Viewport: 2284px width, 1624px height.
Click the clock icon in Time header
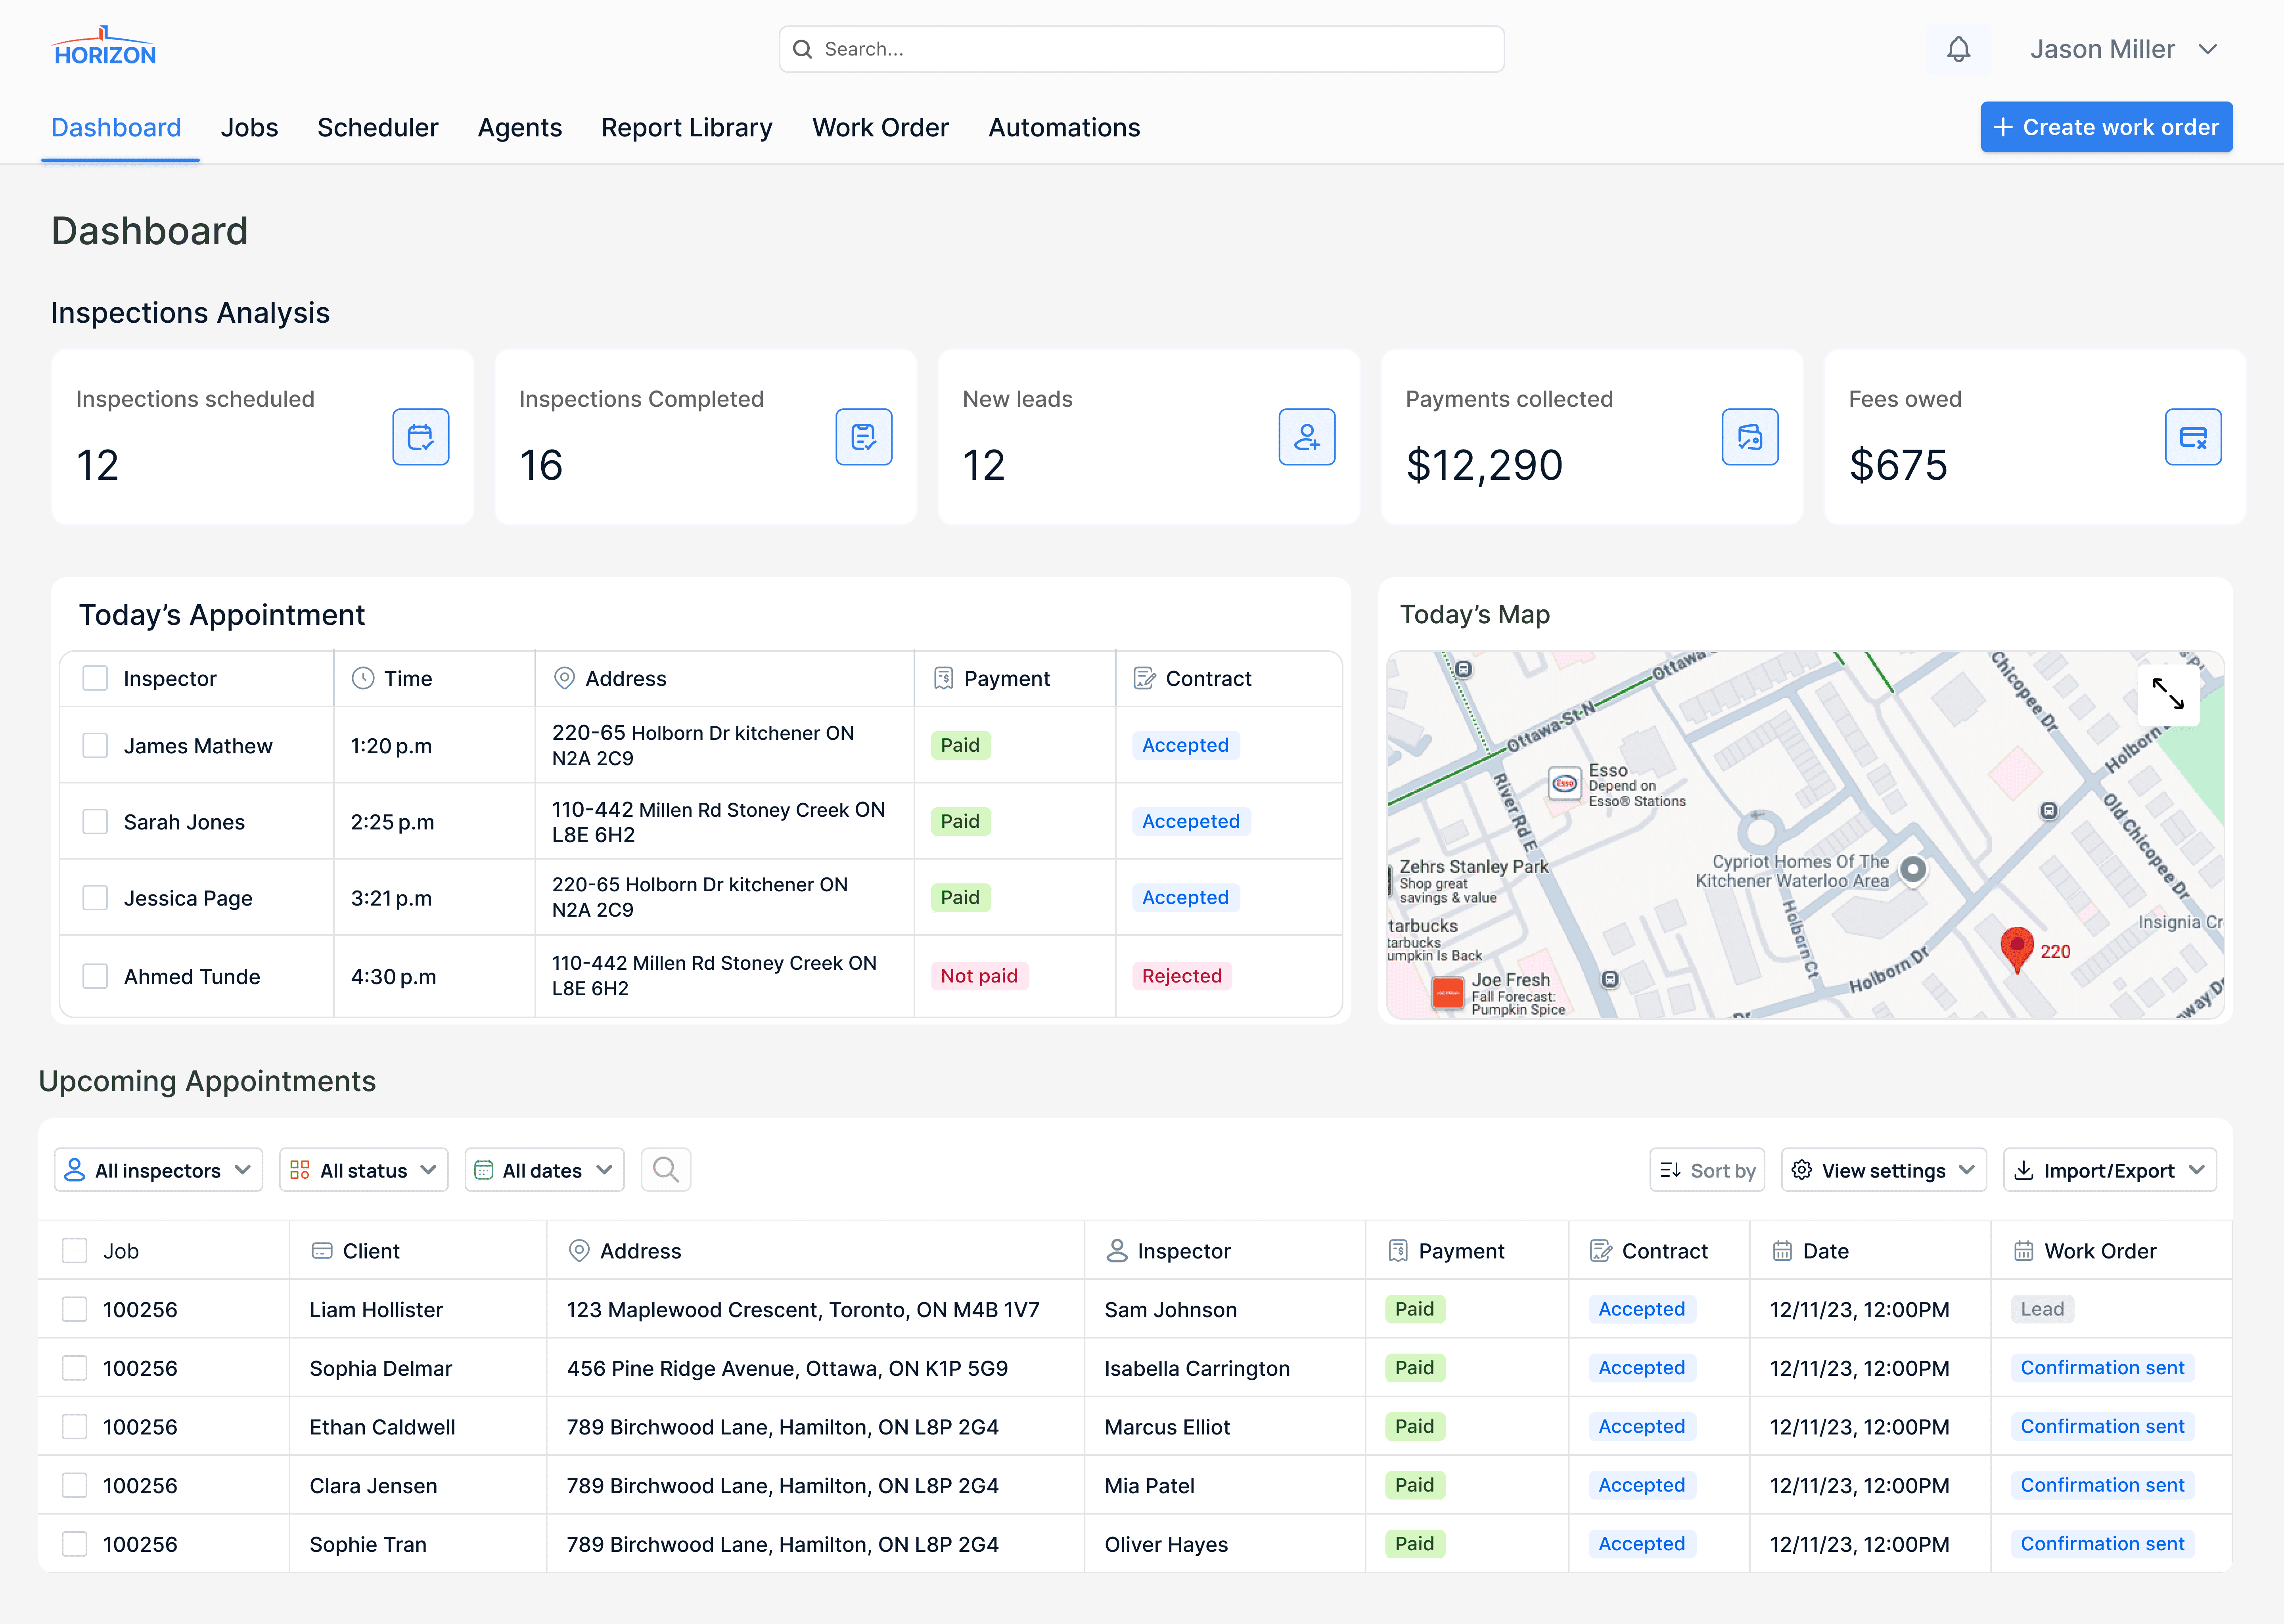coord(363,678)
